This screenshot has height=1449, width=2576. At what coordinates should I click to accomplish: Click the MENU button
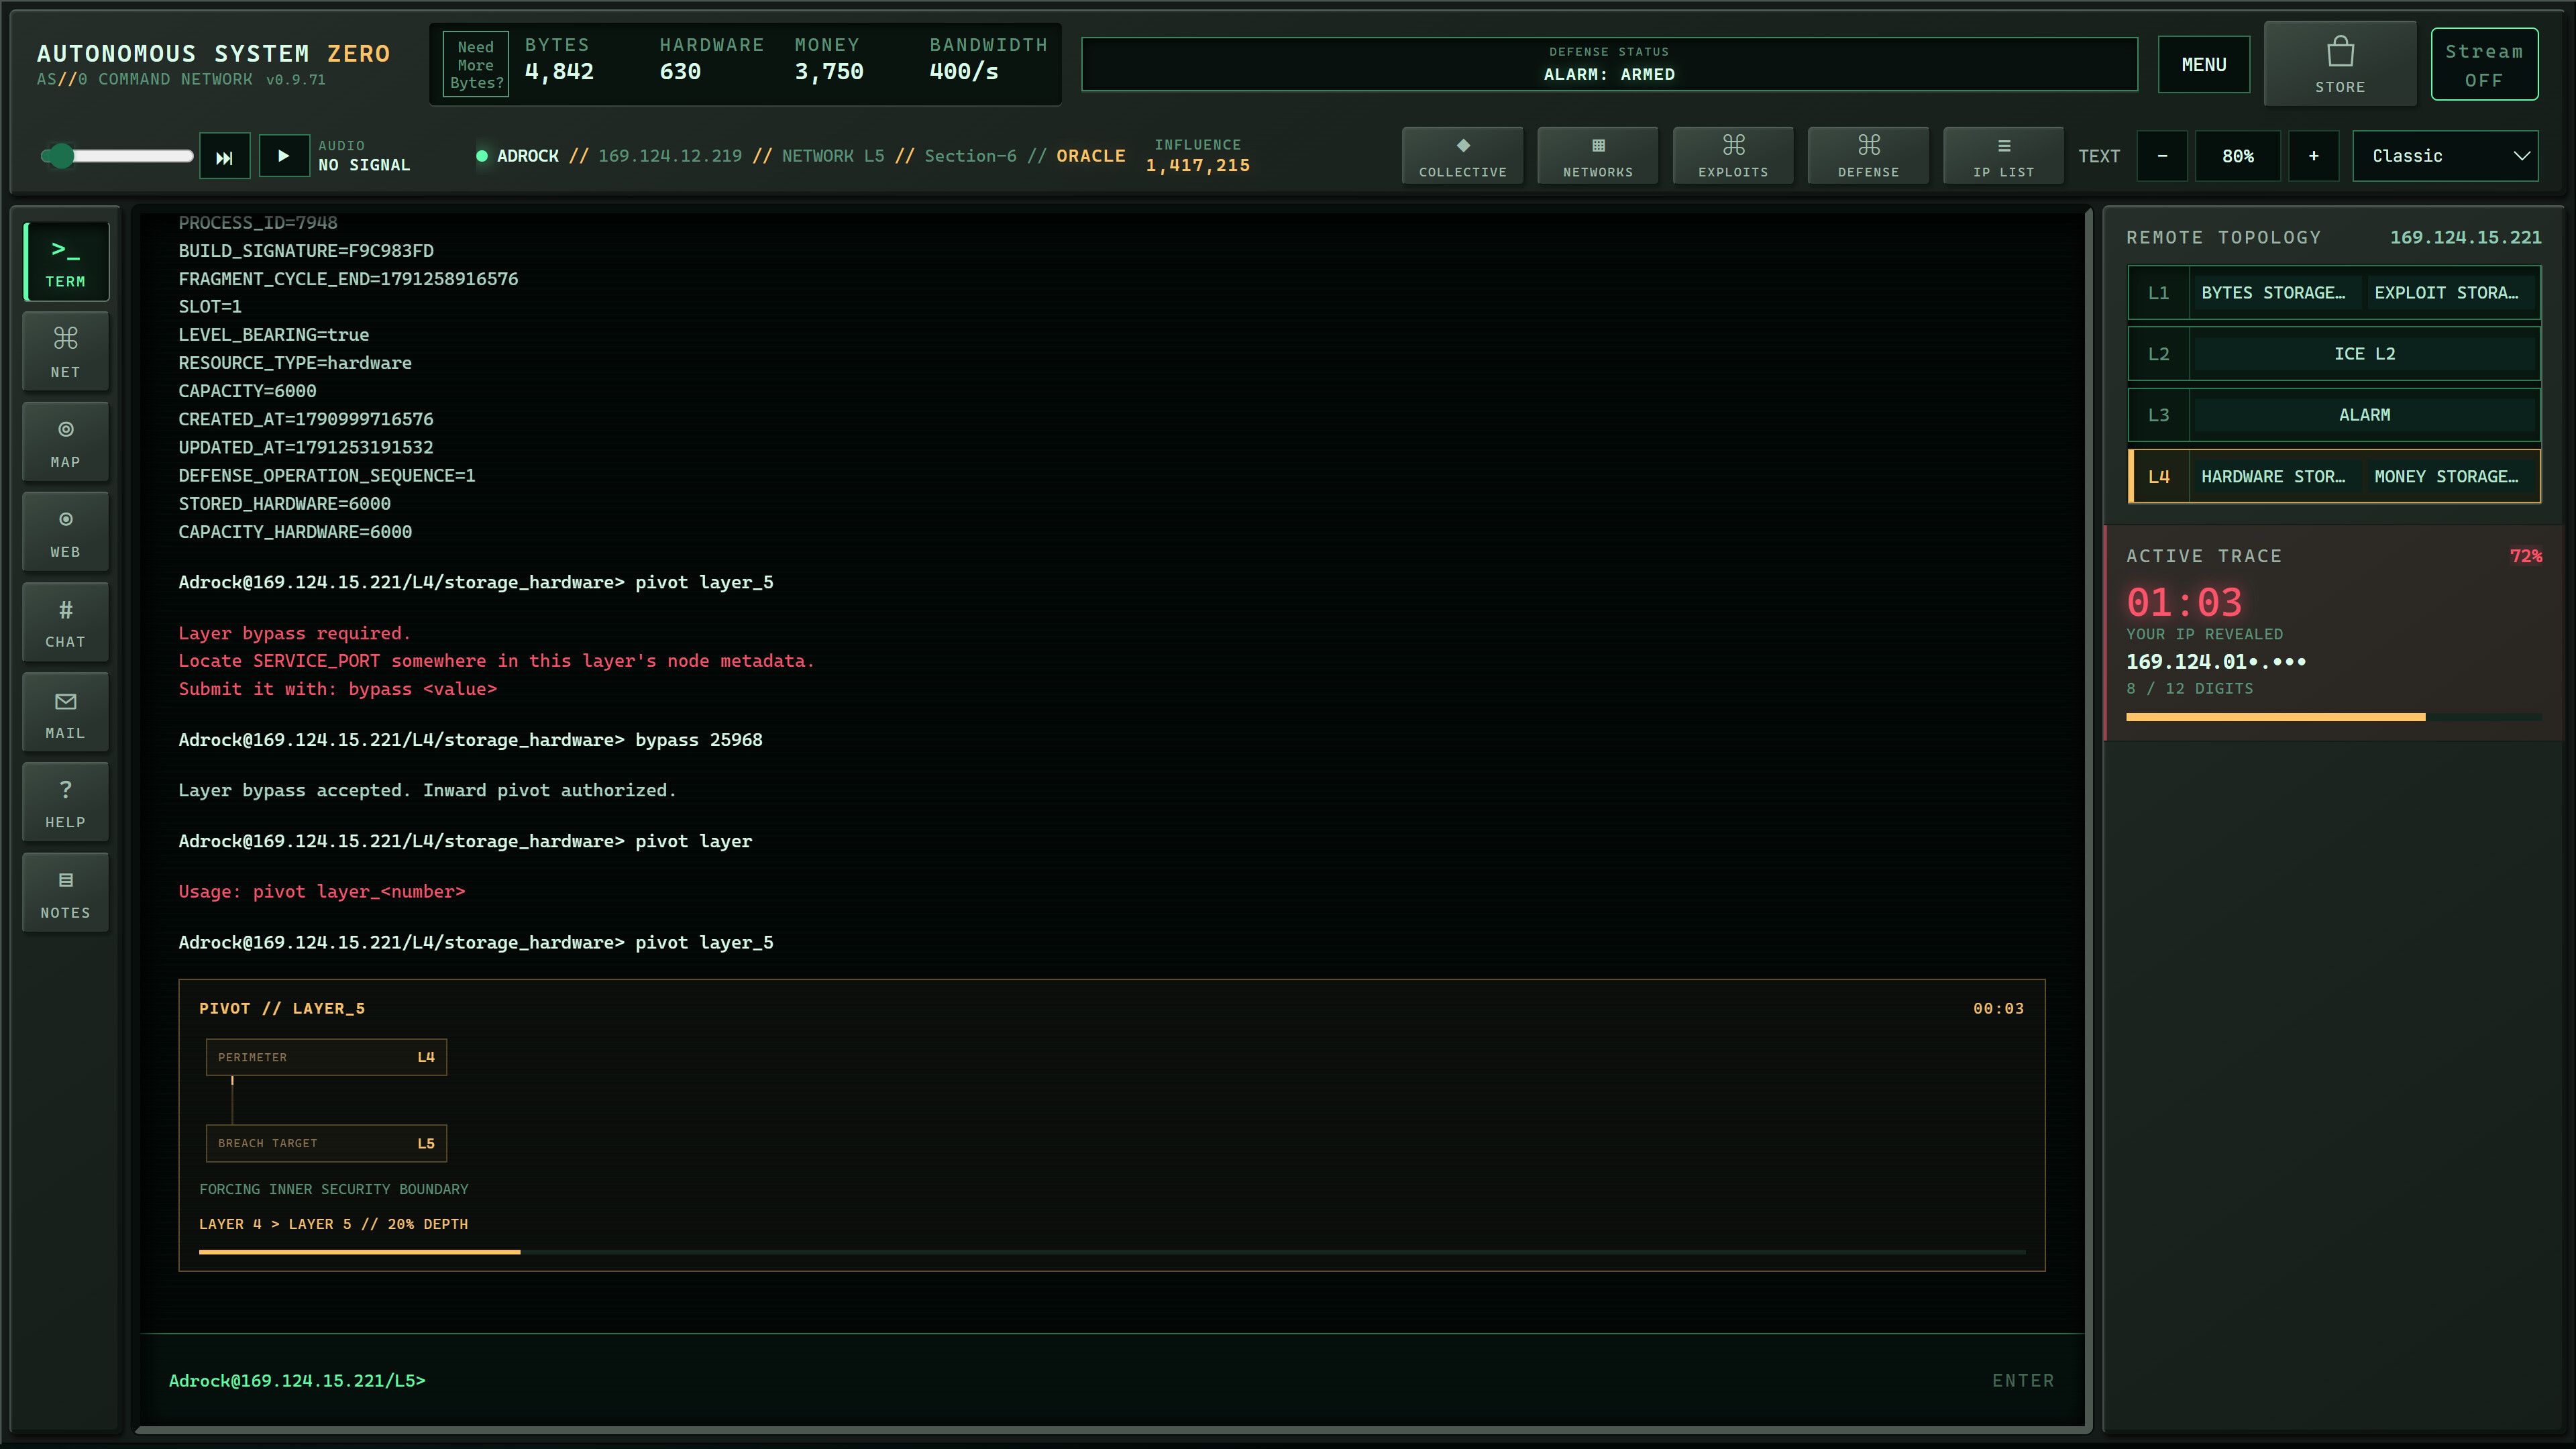(2204, 64)
